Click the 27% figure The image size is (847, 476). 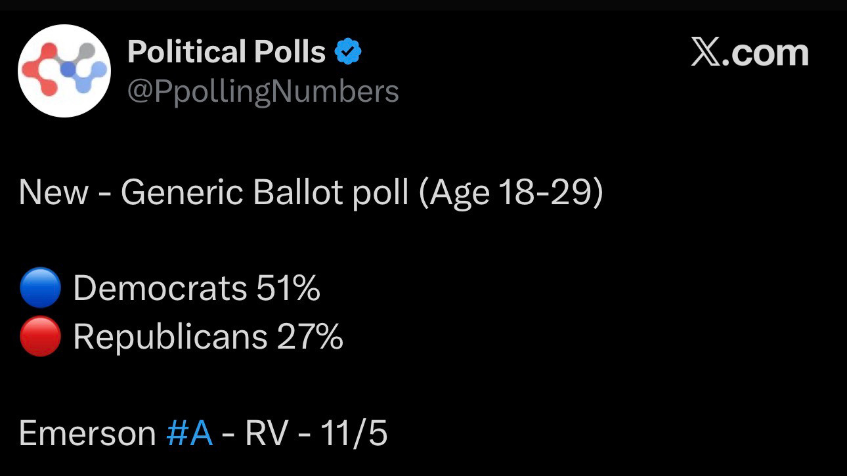[310, 337]
